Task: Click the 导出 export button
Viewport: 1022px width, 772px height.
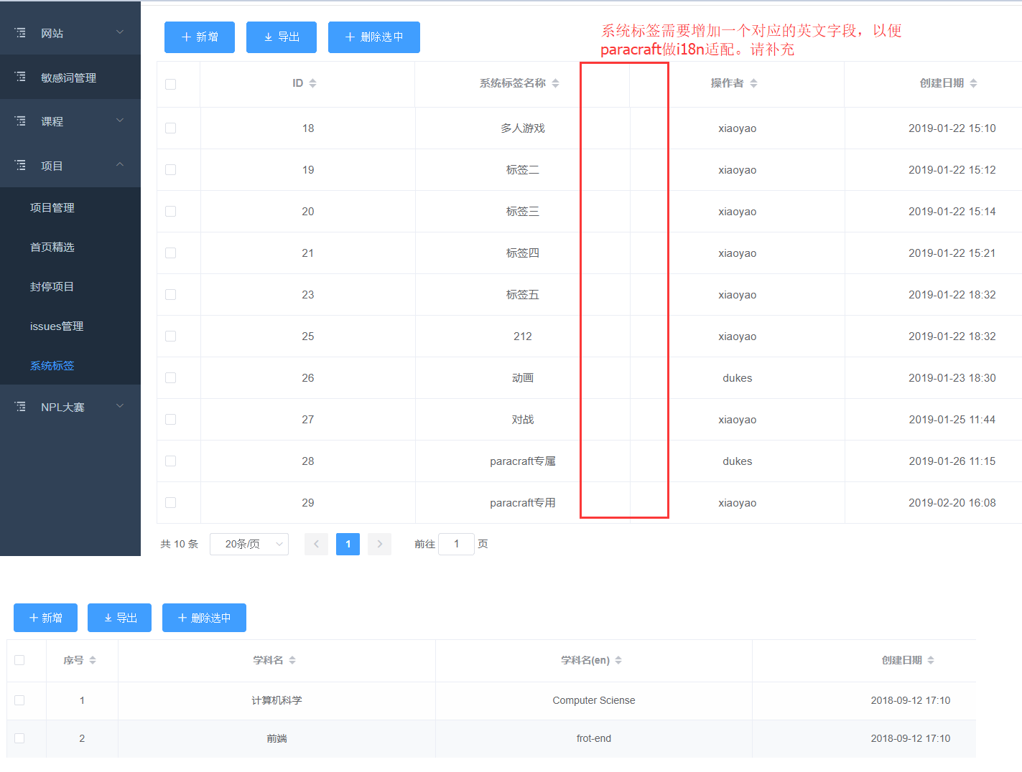Action: (281, 37)
